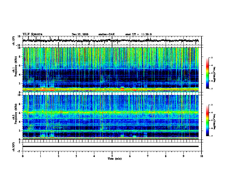
Task: Click the "4" tick on ch.1 frequency axis
Action: click(x=20, y=75)
